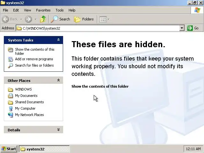Open the View menu
The height and width of the screenshot is (153, 204).
coord(27,10)
